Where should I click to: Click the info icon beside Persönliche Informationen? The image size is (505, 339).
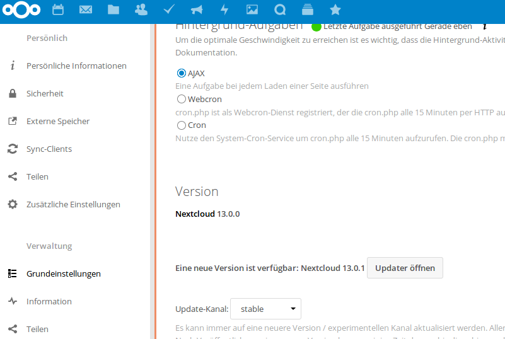[x=13, y=66]
